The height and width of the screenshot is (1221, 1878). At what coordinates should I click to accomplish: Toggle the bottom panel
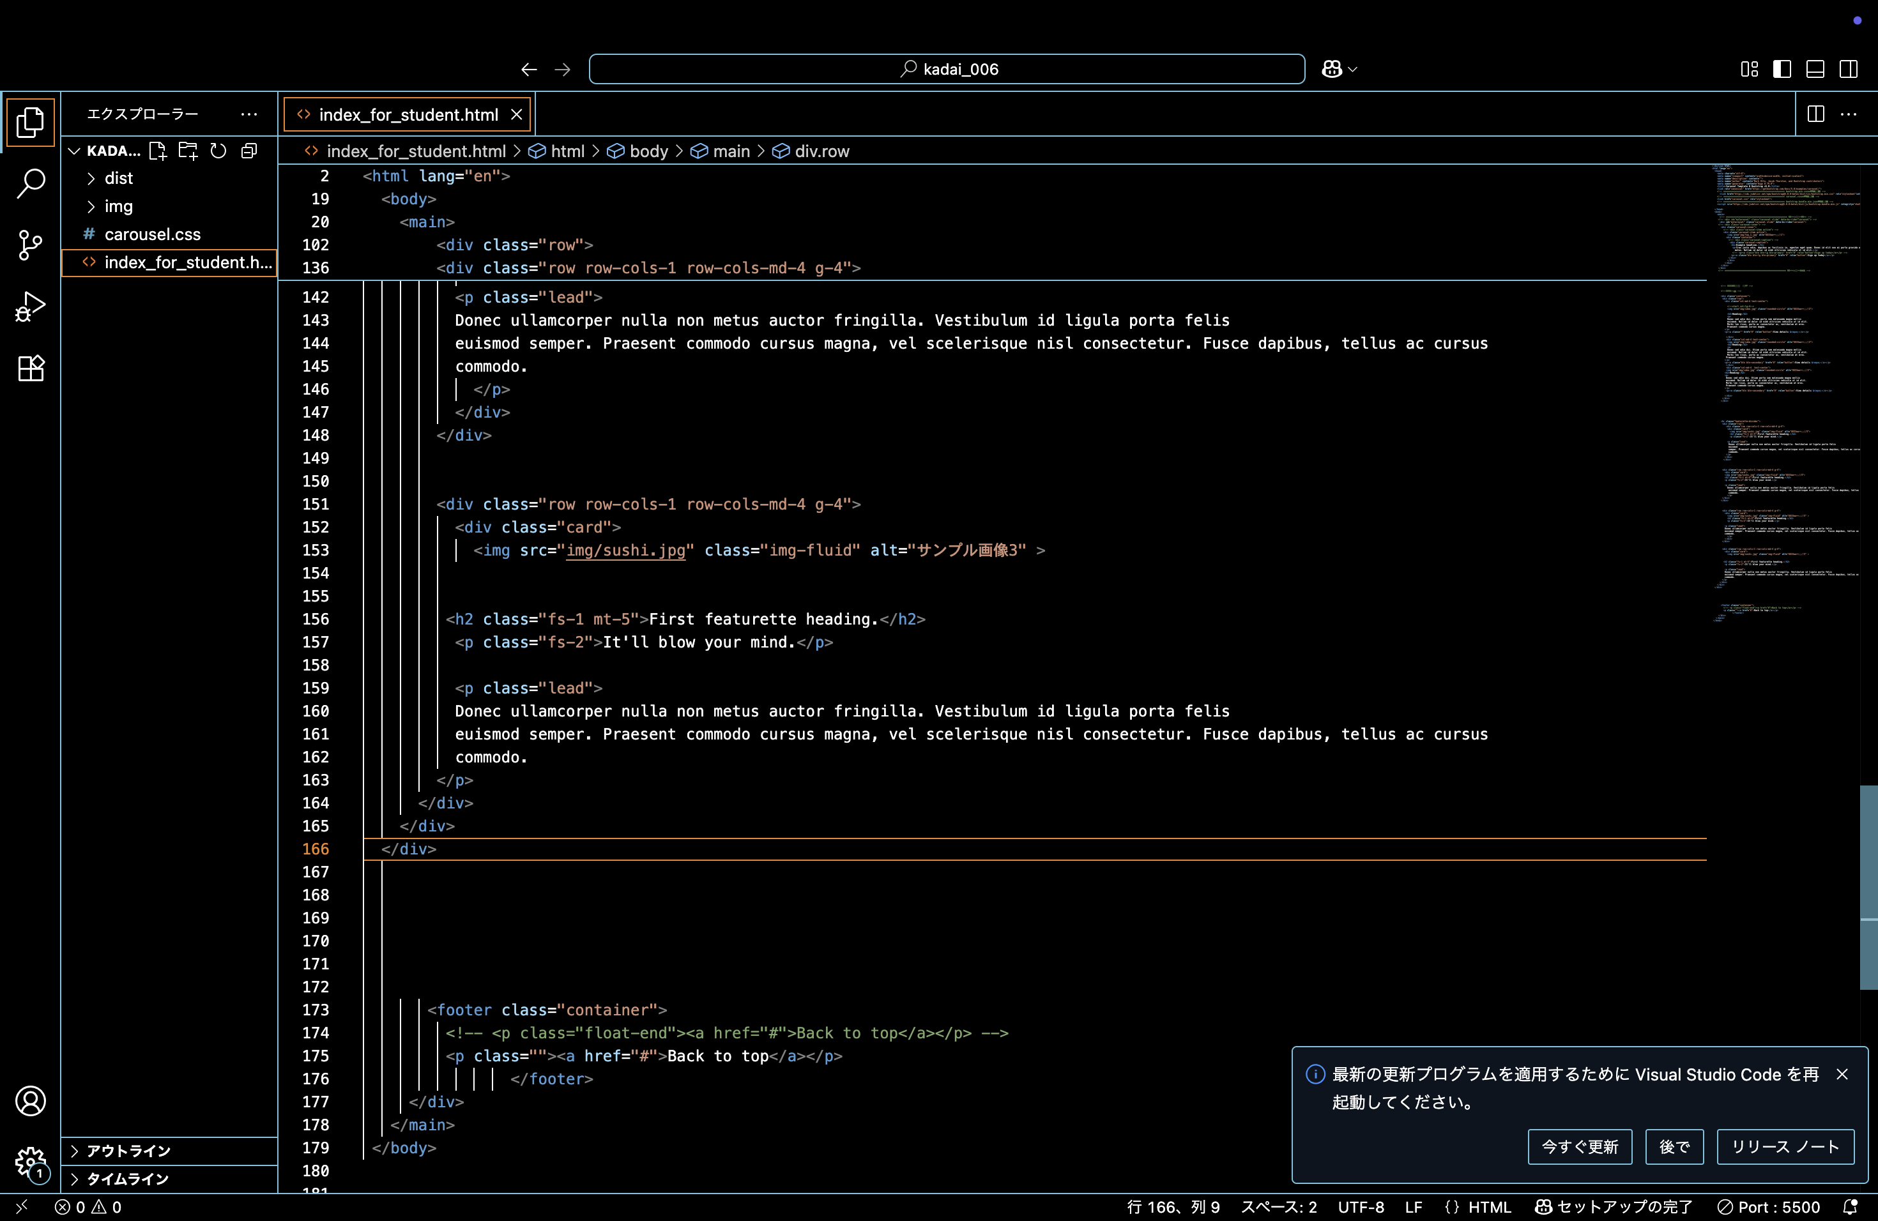tap(1815, 70)
